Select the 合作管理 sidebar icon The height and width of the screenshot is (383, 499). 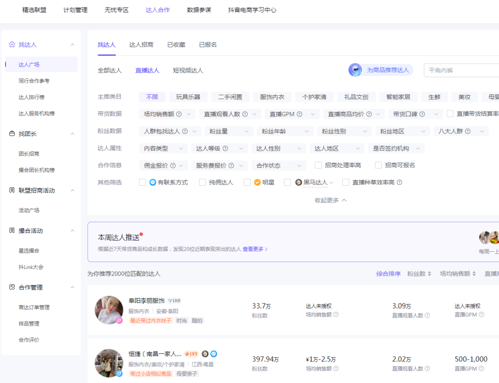pos(12,287)
